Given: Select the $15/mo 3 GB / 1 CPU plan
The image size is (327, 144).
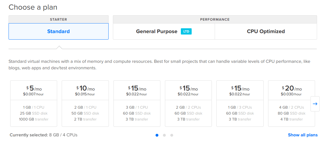Looking at the screenshot, I should click(137, 104).
